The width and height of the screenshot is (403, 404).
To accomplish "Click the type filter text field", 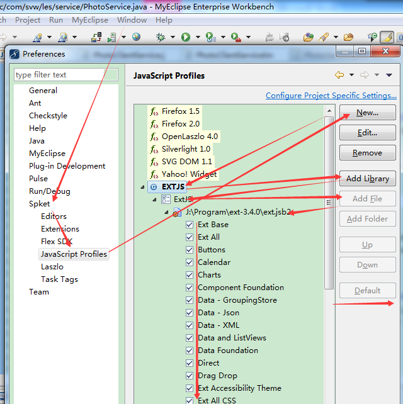I will pos(65,75).
